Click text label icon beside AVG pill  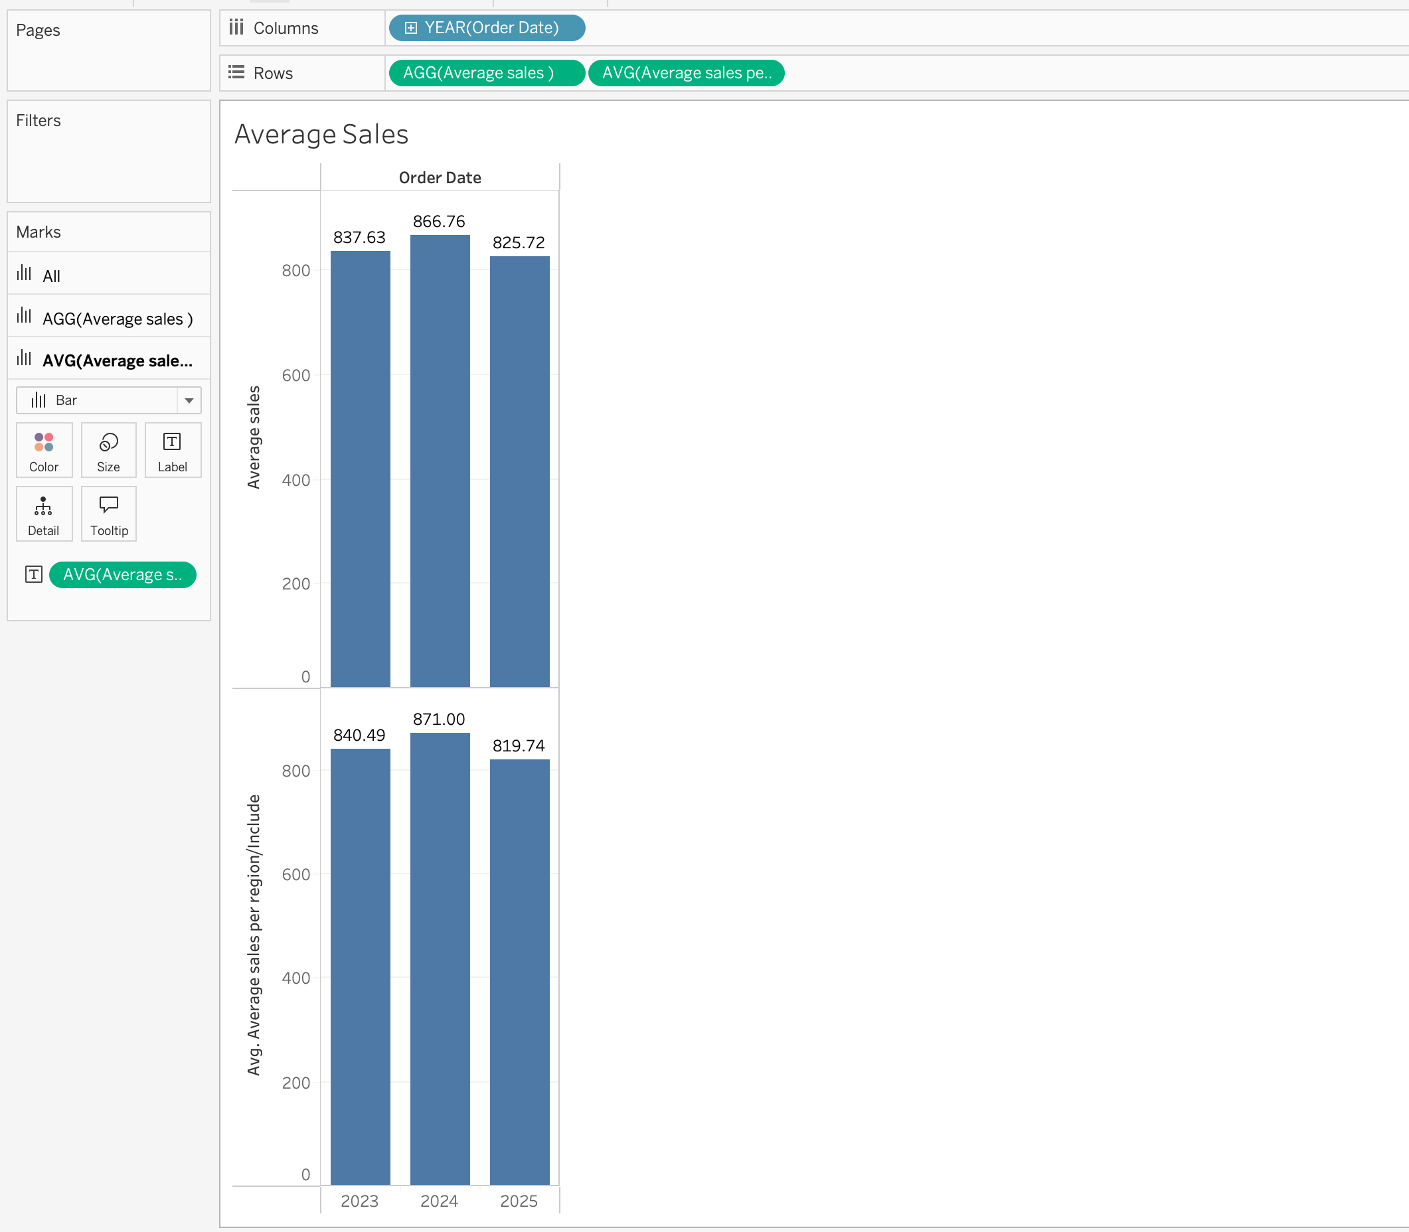[34, 575]
